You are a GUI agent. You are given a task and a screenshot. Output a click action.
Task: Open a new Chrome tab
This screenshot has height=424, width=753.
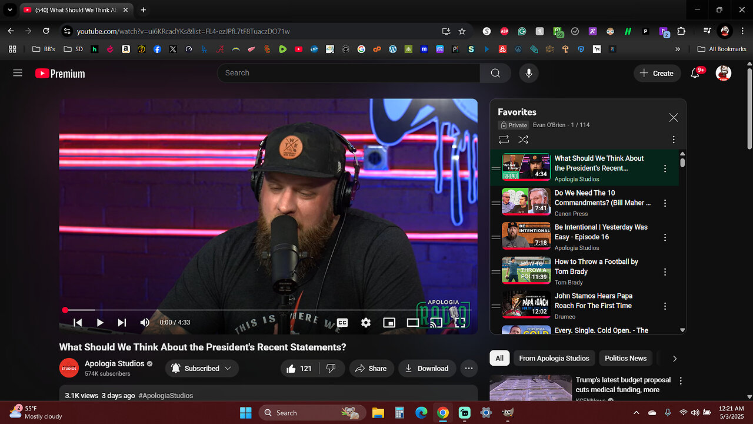coord(143,10)
